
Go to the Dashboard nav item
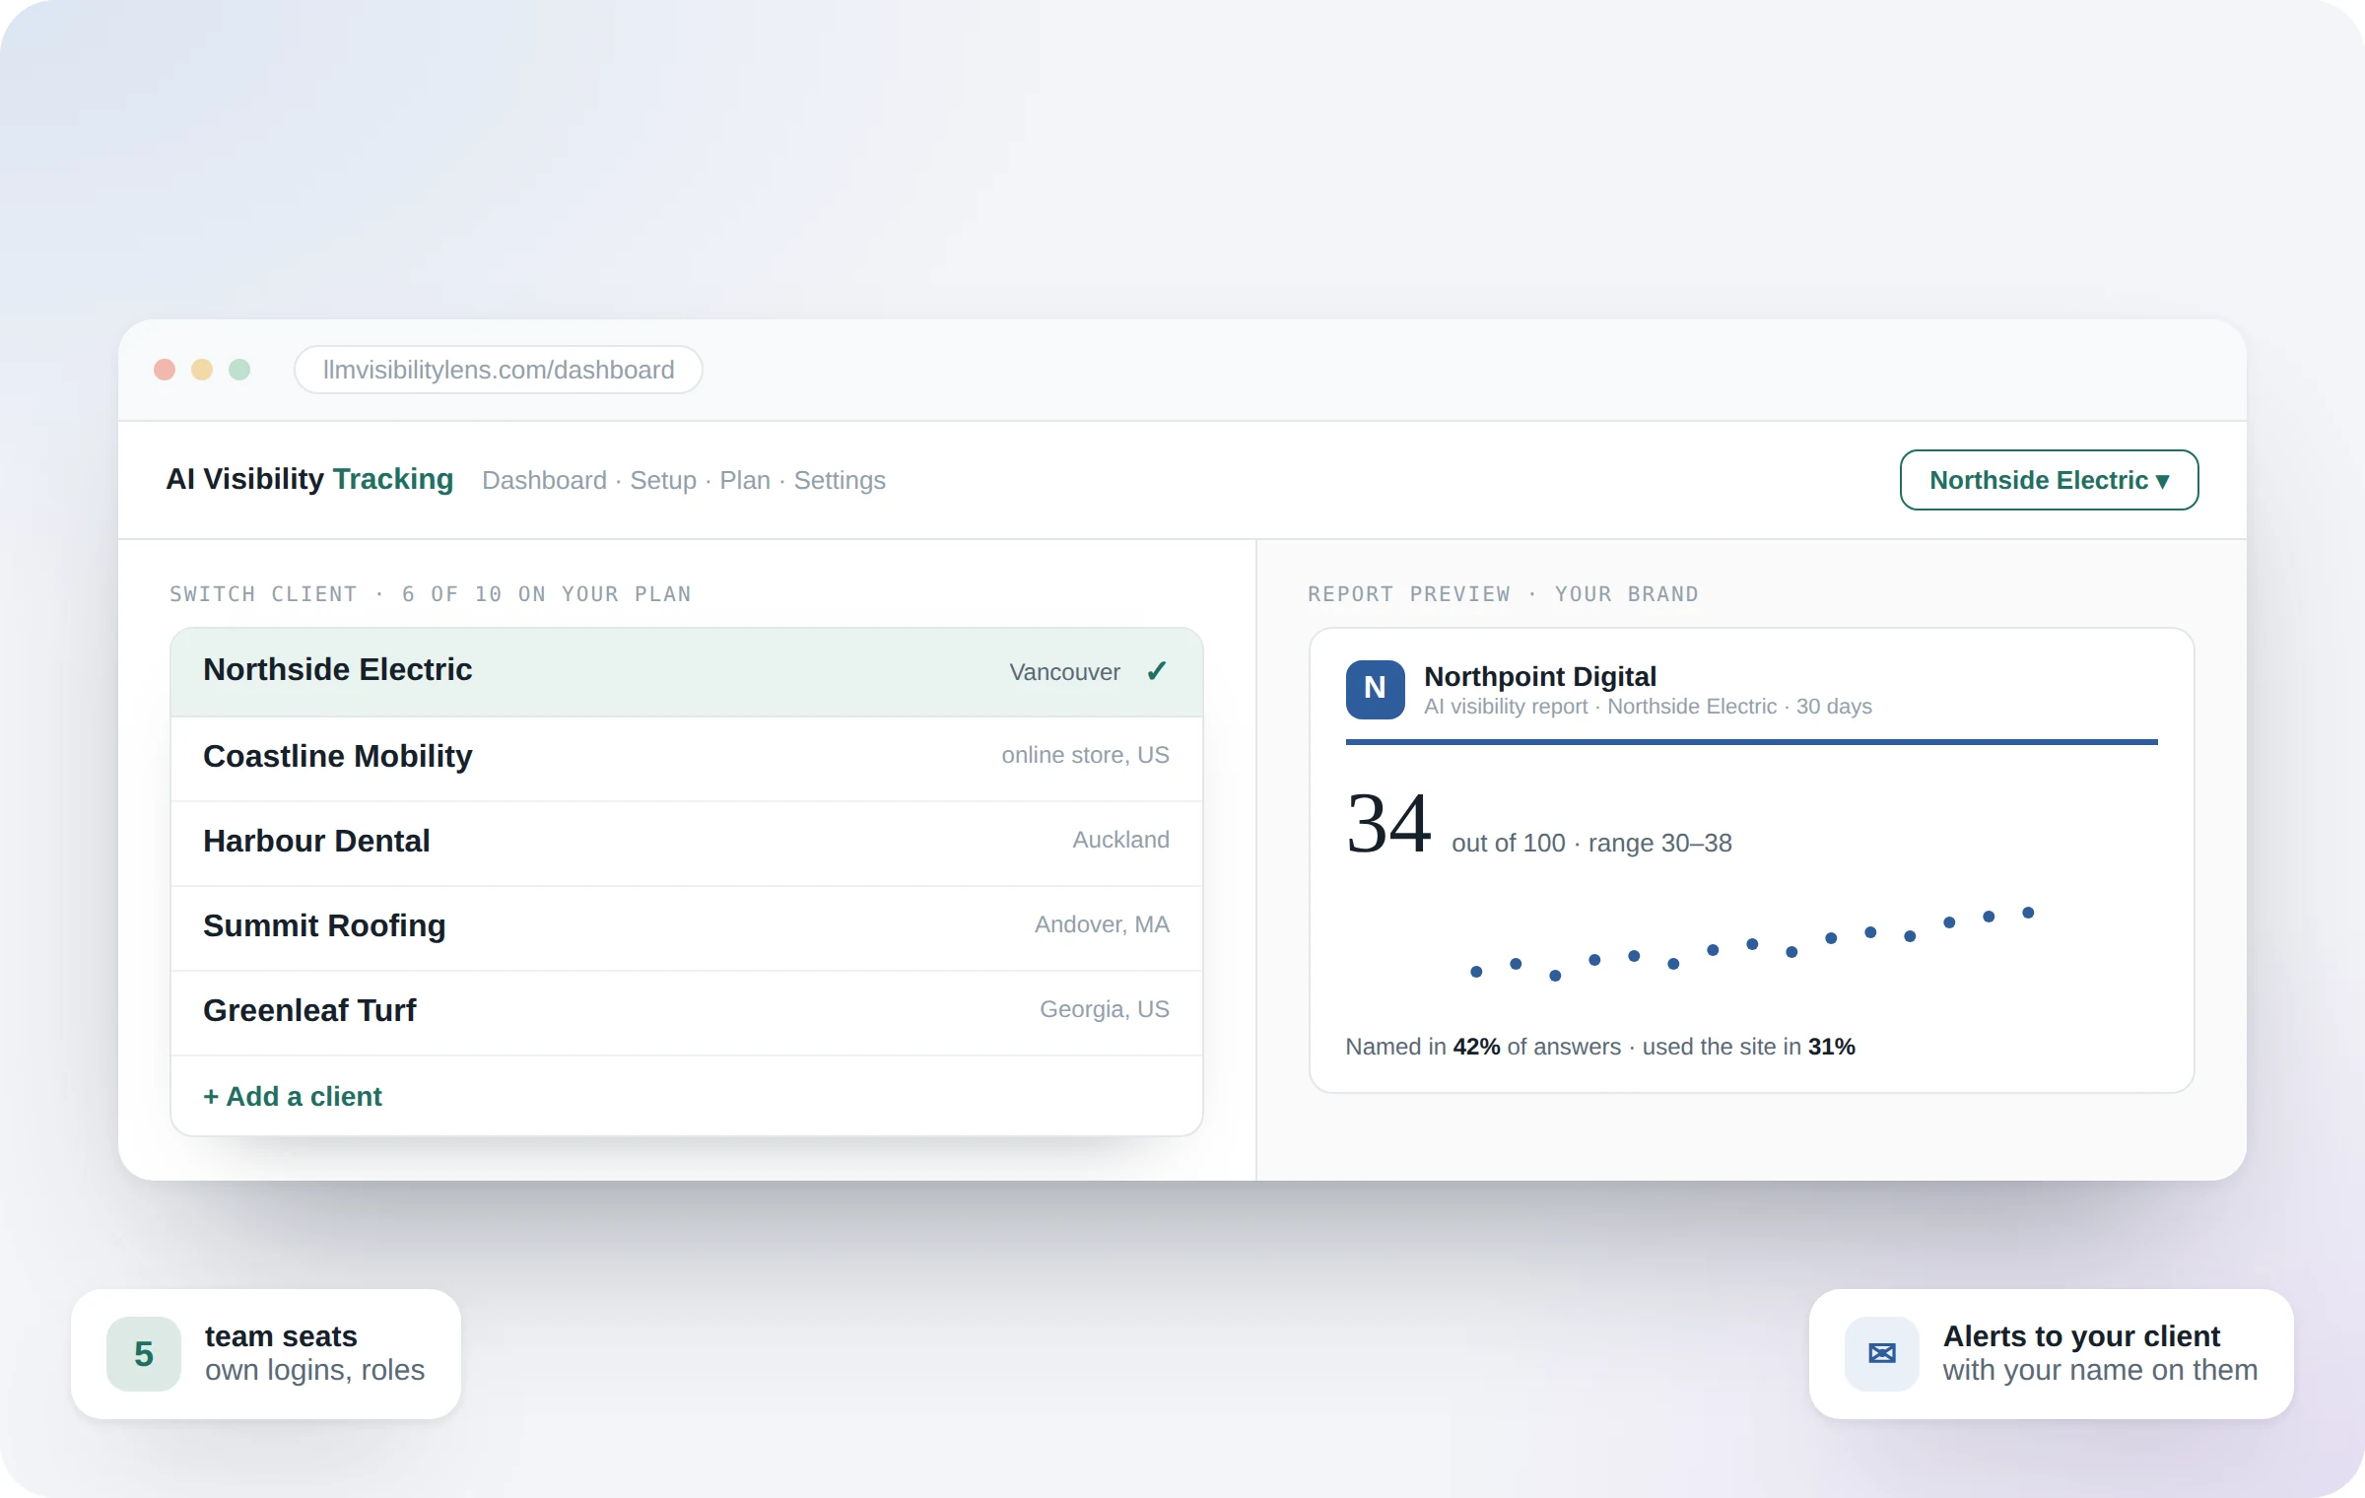point(544,480)
